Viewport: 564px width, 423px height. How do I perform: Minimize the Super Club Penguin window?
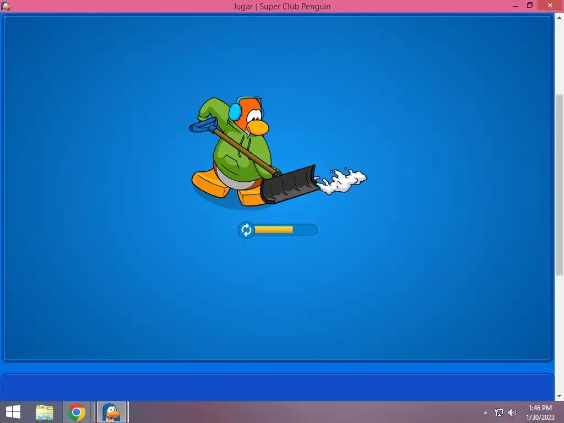coord(516,6)
